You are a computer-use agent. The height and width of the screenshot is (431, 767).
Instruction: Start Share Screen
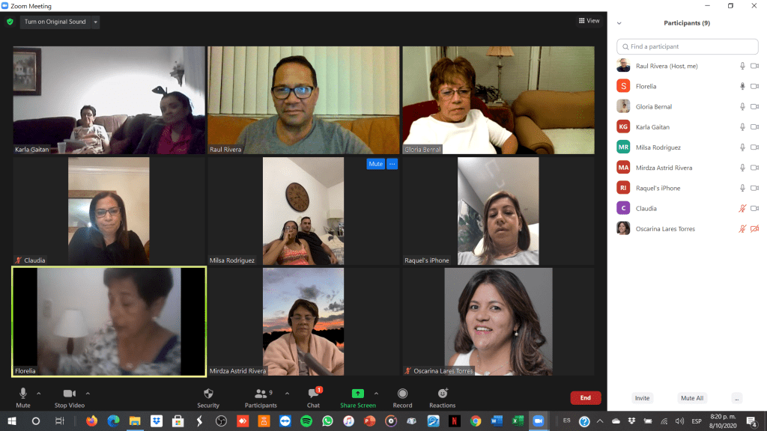(357, 394)
